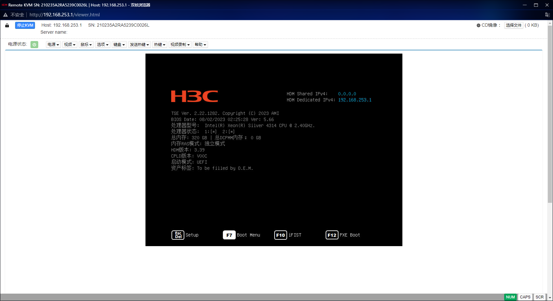
Task: Select the CD镜像 radio button
Action: [478, 25]
